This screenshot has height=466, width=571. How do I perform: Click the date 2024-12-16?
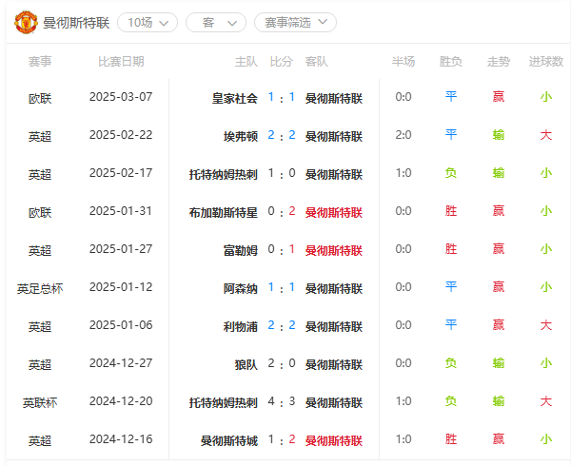[x=121, y=439]
